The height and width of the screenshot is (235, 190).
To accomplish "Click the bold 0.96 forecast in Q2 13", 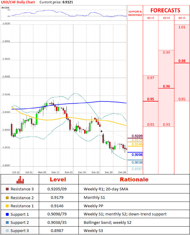I will (x=166, y=86).
